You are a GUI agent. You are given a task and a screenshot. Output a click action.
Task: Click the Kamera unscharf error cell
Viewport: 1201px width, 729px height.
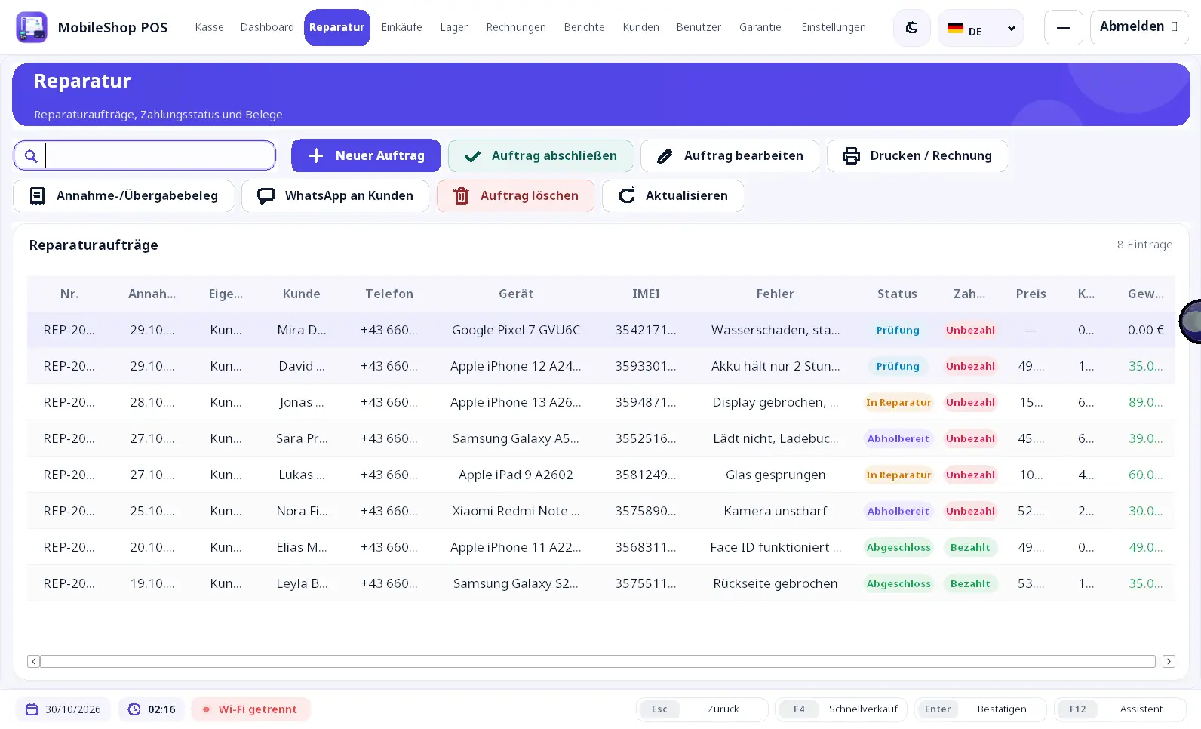[x=776, y=511]
